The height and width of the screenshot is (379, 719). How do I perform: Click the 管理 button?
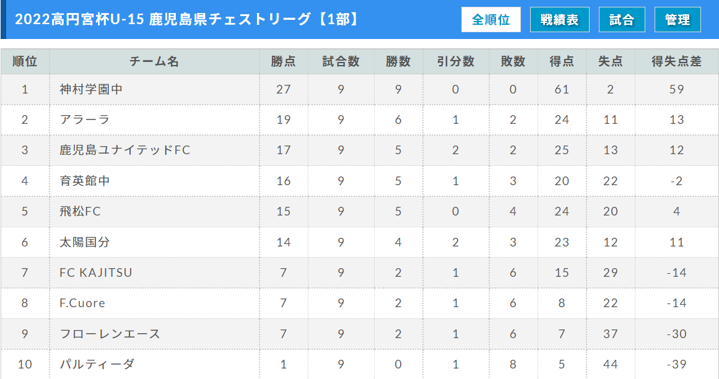pos(678,20)
